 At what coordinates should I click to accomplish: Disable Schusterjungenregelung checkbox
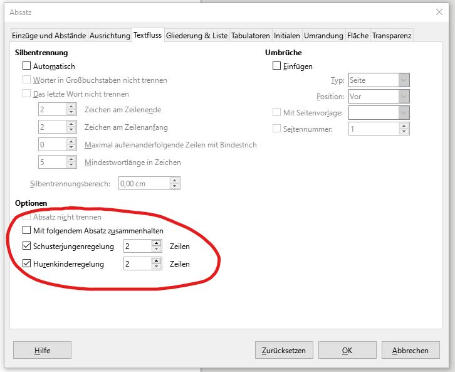pyautogui.click(x=26, y=247)
